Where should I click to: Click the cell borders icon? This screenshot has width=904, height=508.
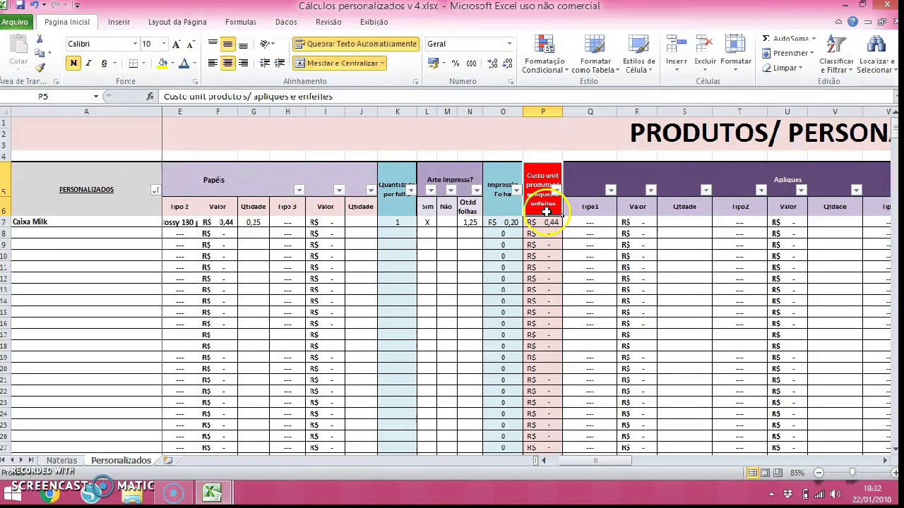pyautogui.click(x=133, y=64)
